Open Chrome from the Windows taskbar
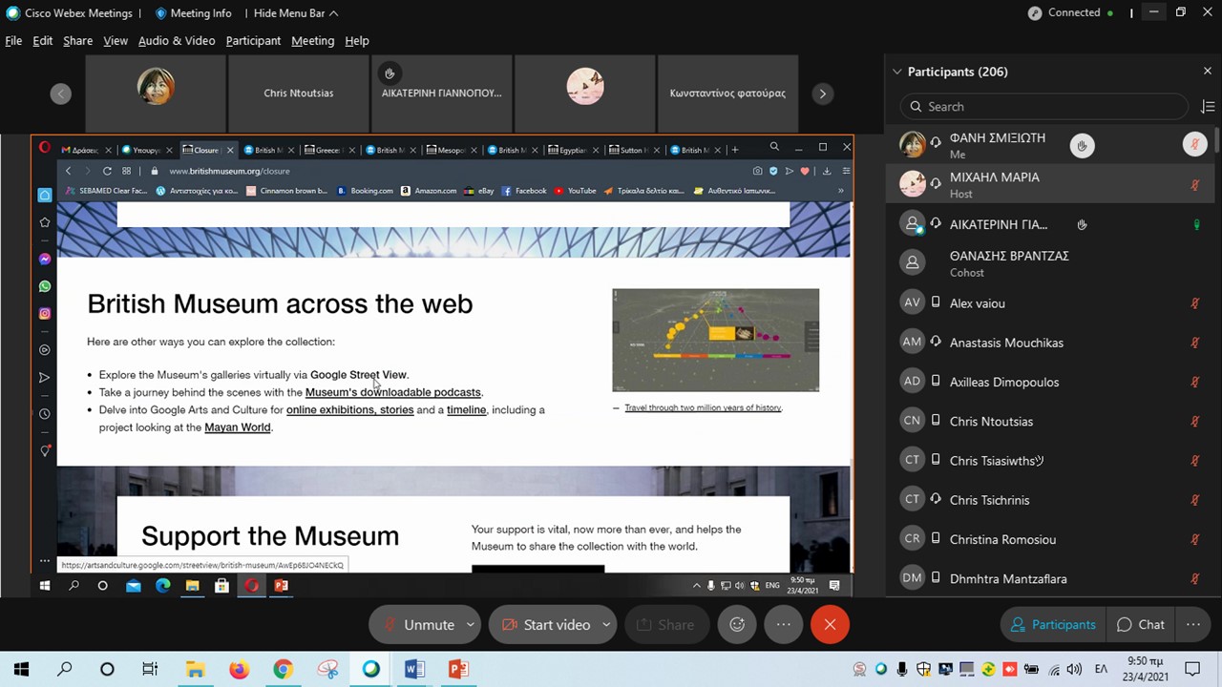 pos(283,670)
